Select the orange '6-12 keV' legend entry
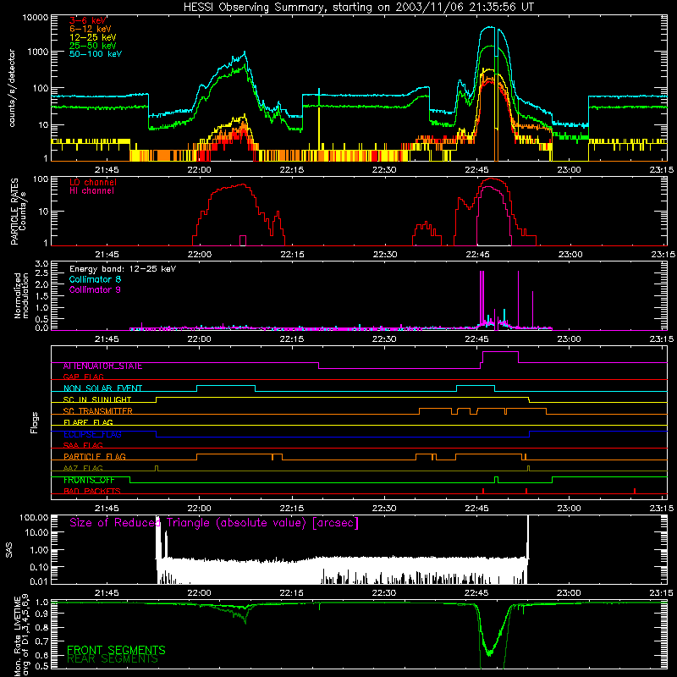This screenshot has width=677, height=677. point(91,29)
